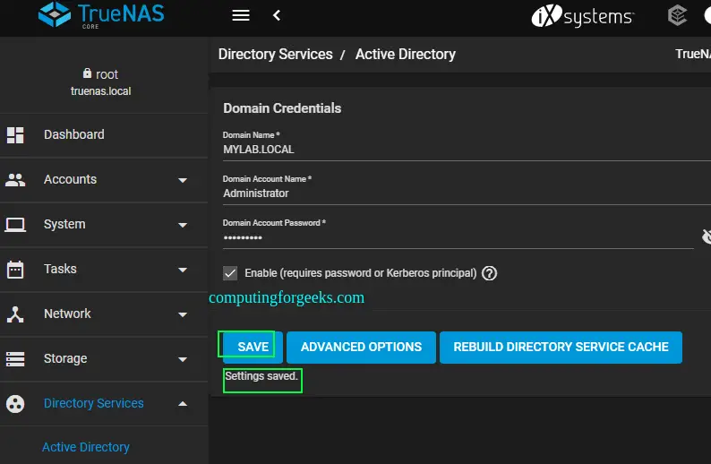Open the iXsystems logo link

point(582,16)
